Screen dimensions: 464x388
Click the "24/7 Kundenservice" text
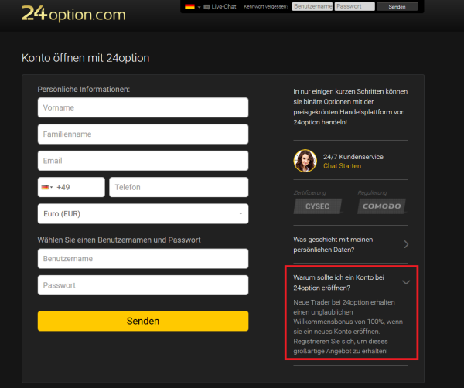click(353, 157)
